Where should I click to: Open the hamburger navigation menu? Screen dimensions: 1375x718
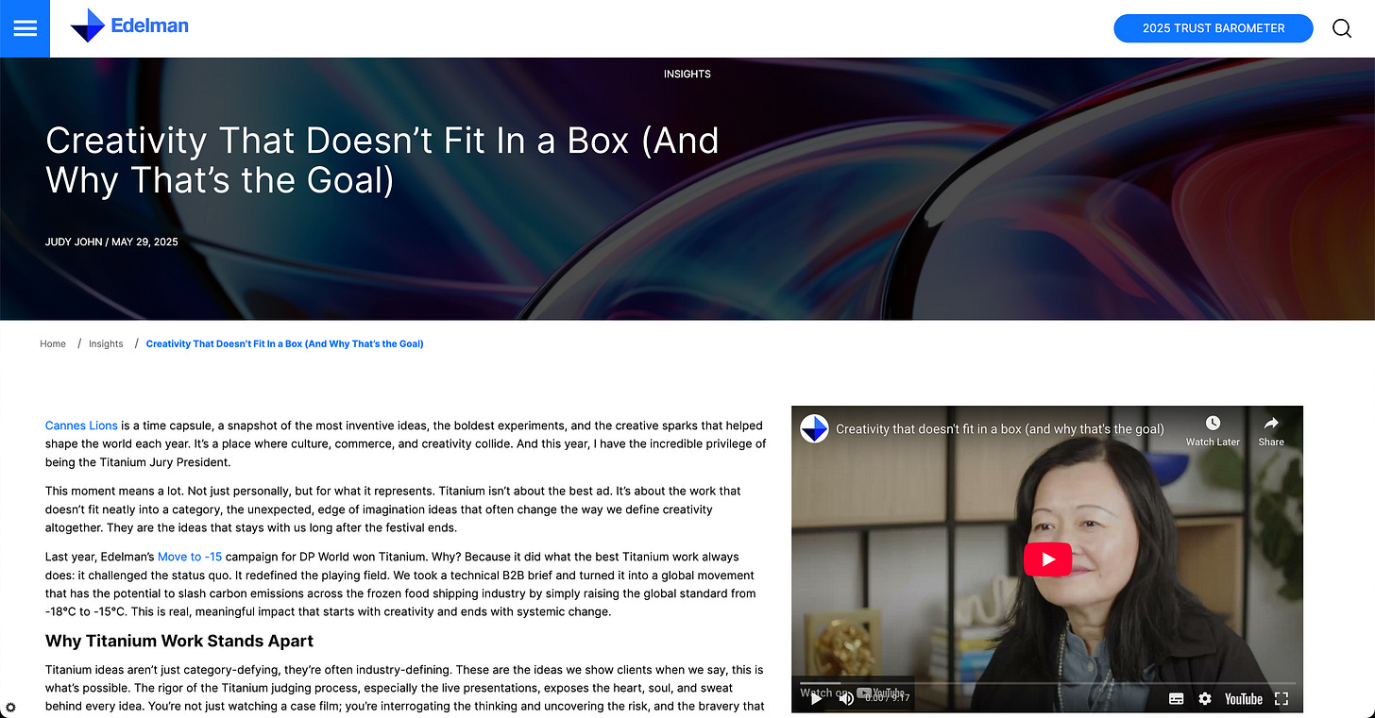25,28
